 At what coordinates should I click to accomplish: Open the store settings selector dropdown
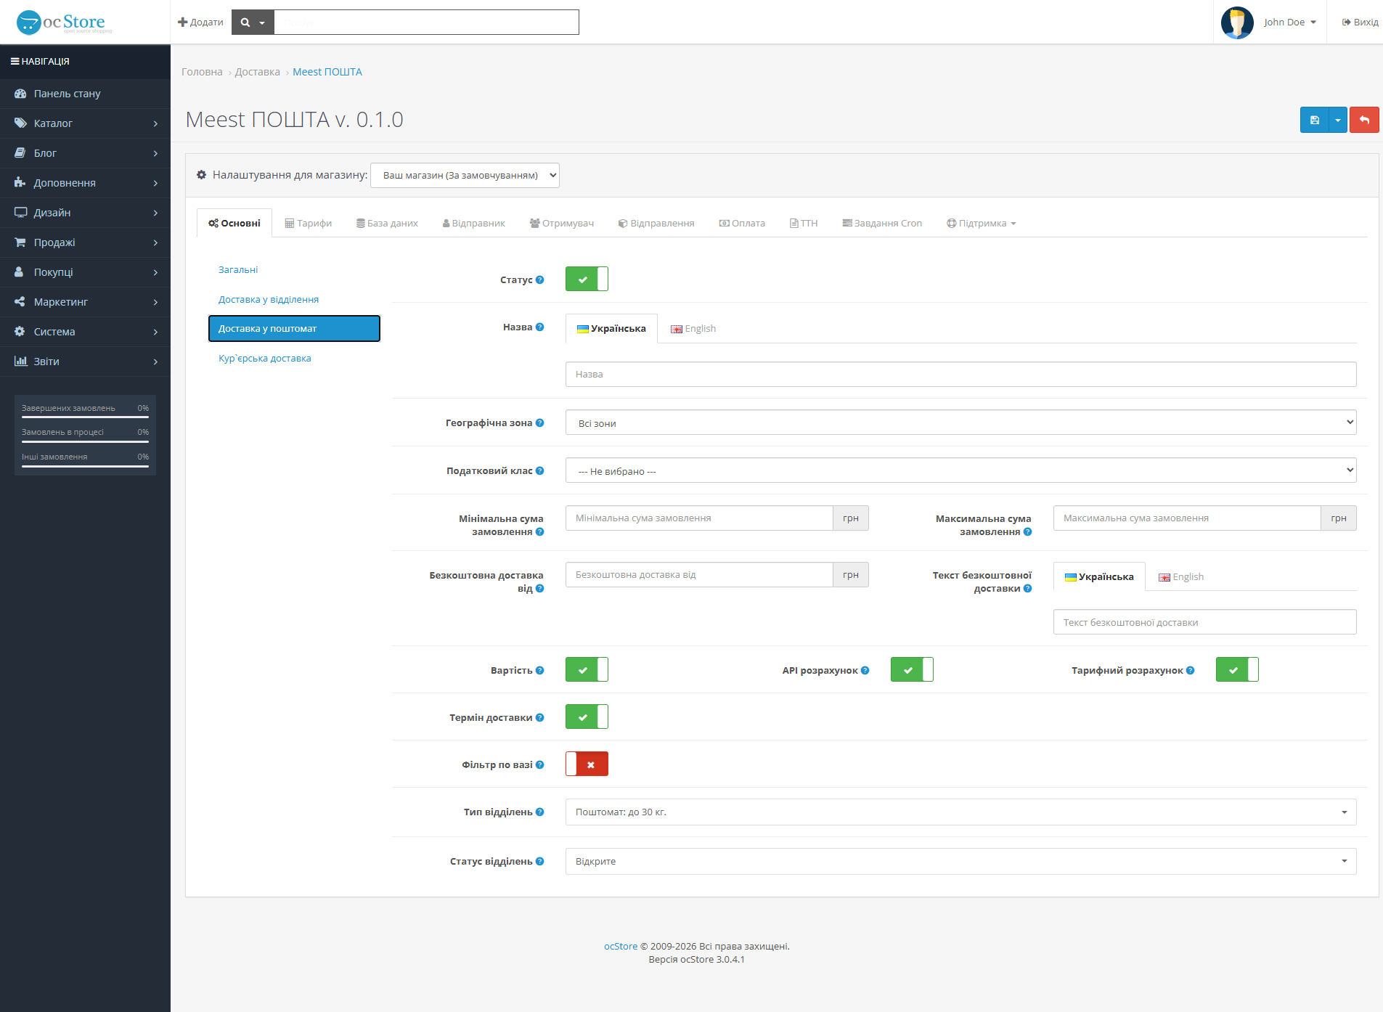[x=465, y=175]
